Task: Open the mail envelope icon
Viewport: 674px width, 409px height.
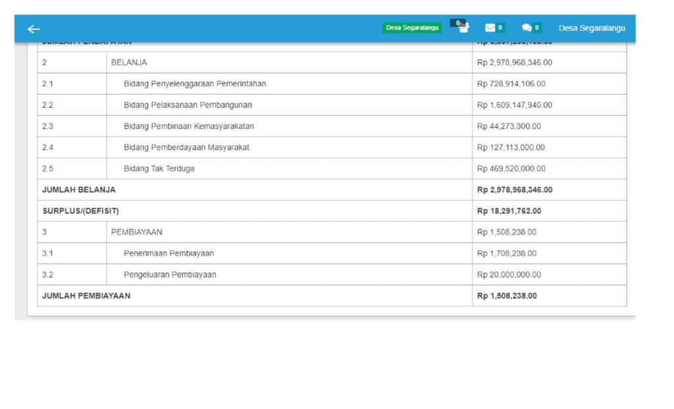Action: (490, 28)
